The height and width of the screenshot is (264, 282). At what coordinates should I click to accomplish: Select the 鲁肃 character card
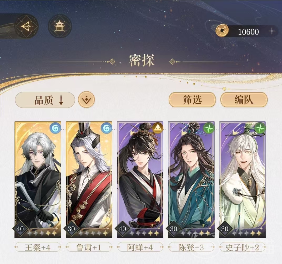[x=89, y=180]
